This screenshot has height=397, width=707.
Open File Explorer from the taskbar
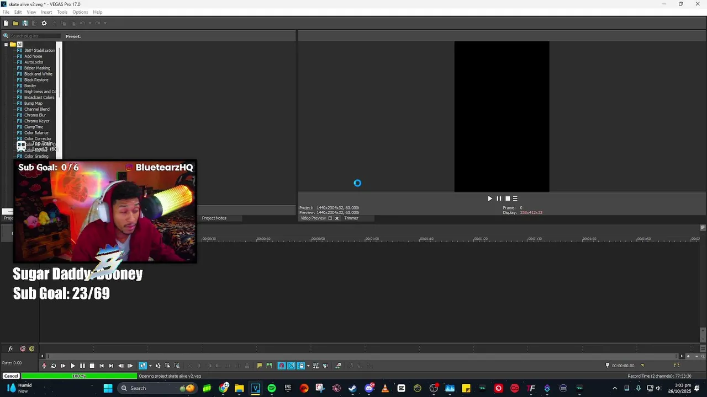coord(239,388)
